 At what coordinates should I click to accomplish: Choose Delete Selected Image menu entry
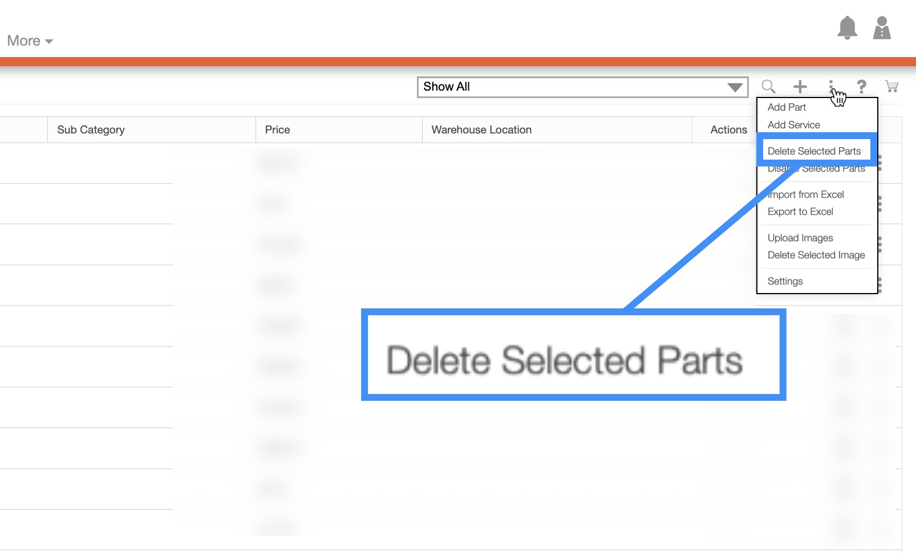coord(816,255)
